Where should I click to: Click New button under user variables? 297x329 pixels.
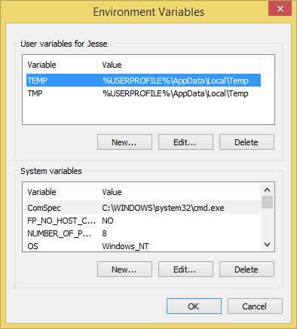point(124,142)
